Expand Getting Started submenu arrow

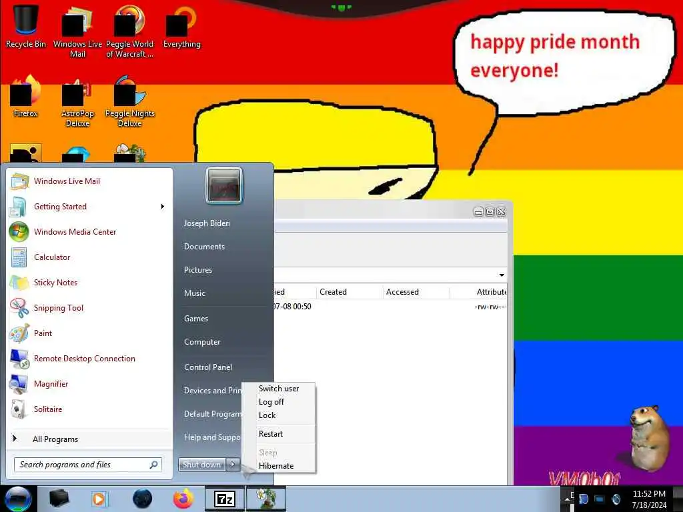point(163,207)
